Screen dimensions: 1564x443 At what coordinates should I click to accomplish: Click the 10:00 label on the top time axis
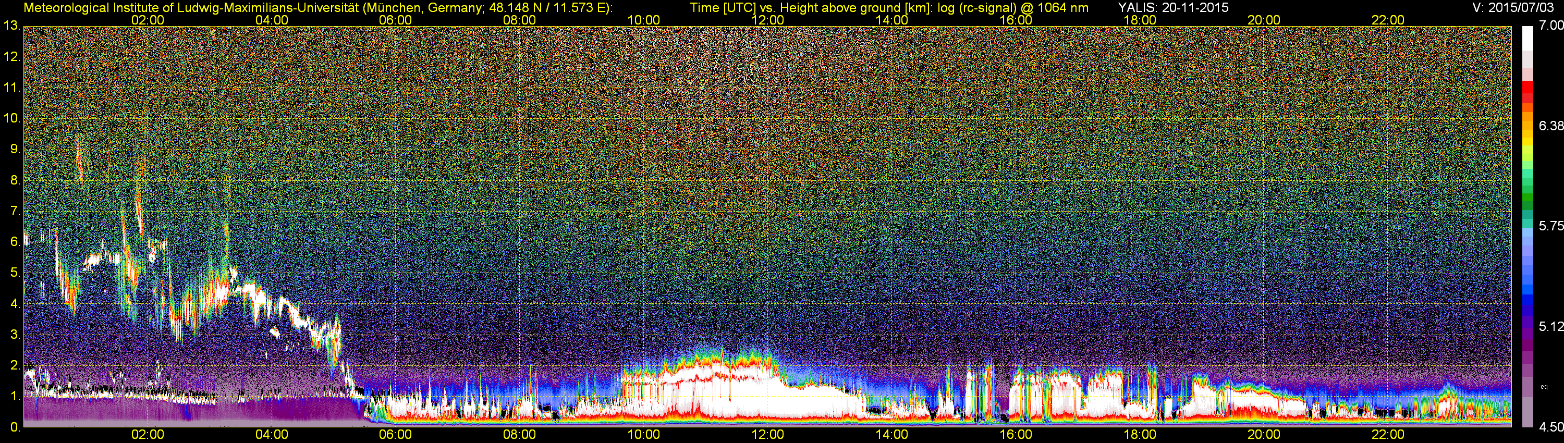click(643, 20)
